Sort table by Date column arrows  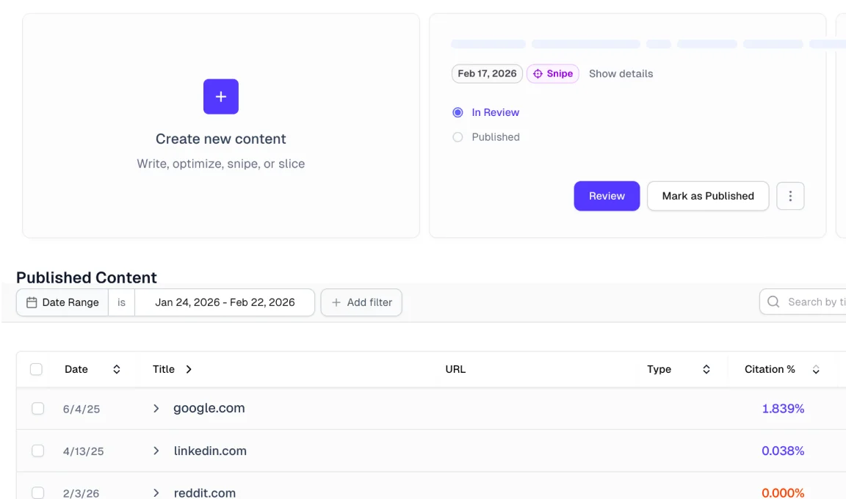116,369
